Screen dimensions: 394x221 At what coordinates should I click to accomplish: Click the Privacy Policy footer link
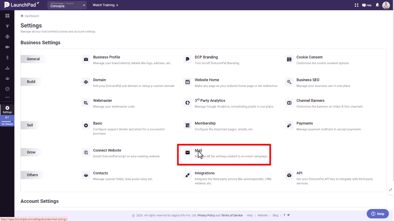(x=206, y=215)
